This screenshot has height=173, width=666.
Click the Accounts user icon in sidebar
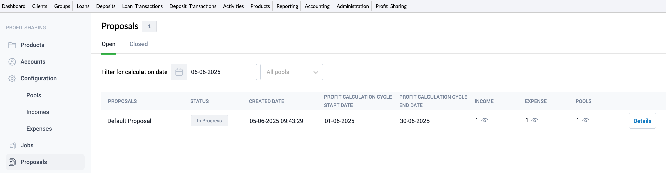tap(12, 62)
